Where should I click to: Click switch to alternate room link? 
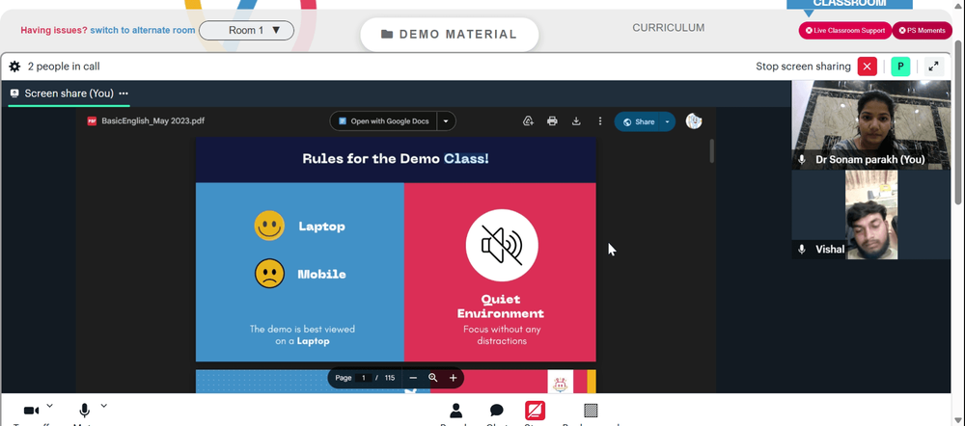click(x=143, y=30)
